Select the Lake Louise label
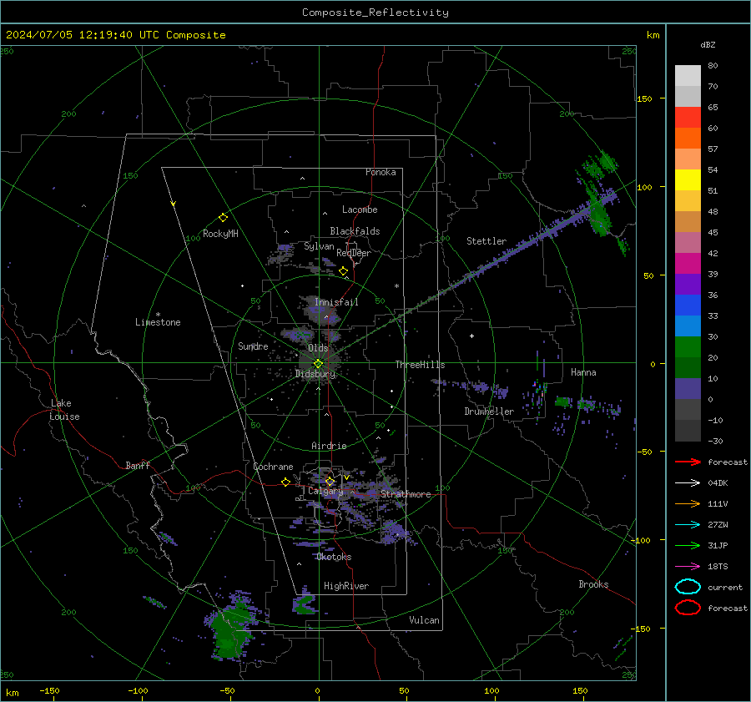 (64, 410)
